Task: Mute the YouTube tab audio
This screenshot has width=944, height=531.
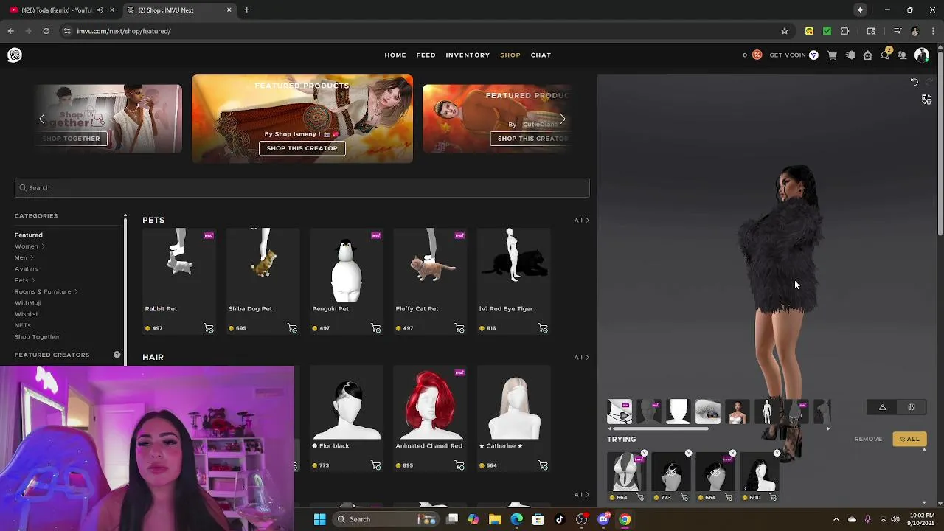Action: [100, 10]
